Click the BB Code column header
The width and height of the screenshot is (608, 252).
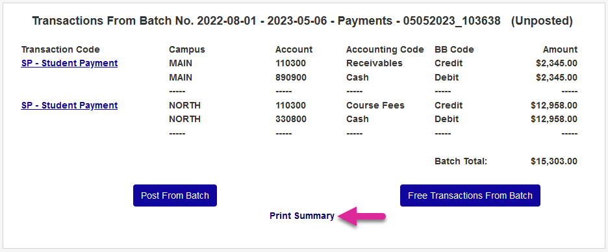pyautogui.click(x=454, y=49)
